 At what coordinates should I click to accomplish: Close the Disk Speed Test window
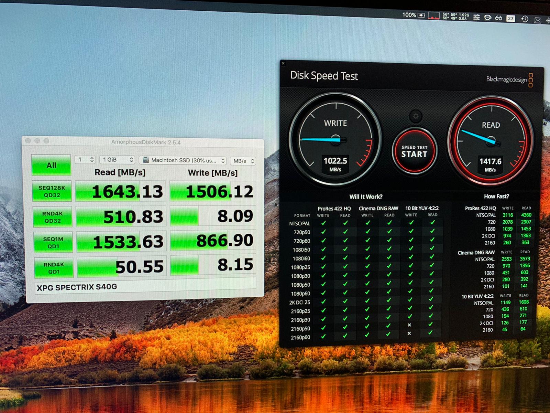pyautogui.click(x=283, y=63)
